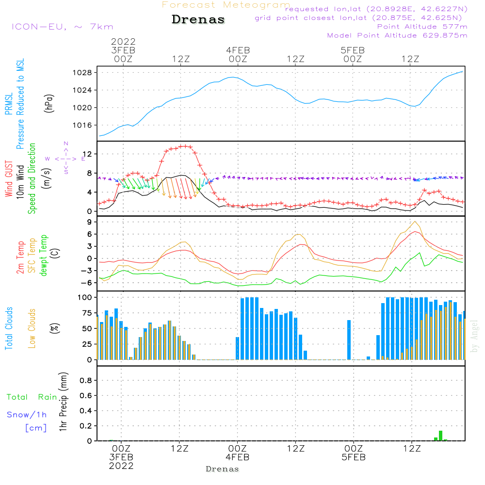Click the Drenas title at top
The height and width of the screenshot is (485, 485).
[x=198, y=19]
